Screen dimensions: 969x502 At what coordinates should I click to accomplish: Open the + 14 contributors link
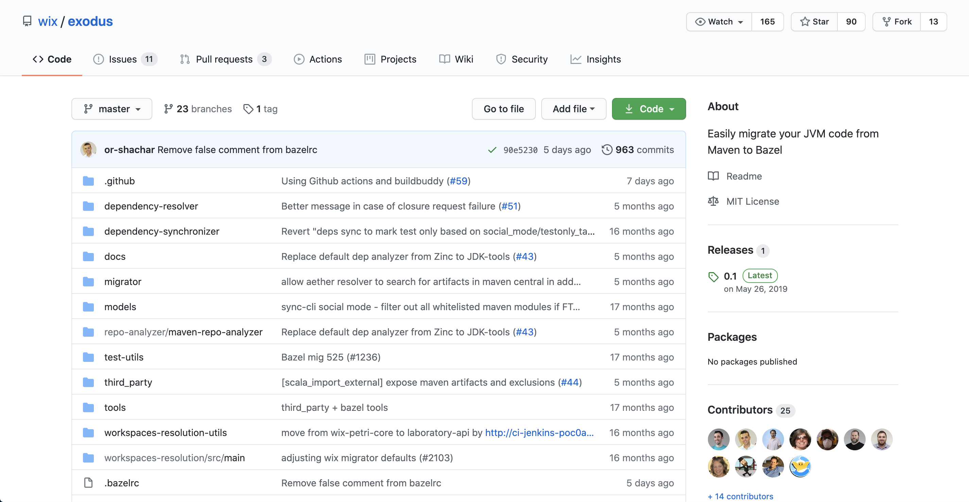740,496
